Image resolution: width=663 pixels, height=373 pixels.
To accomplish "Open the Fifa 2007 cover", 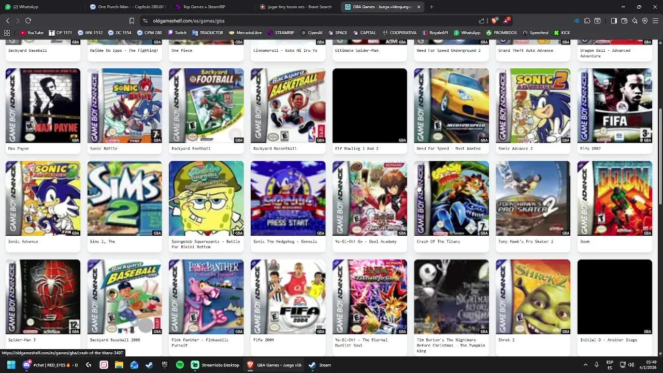I will pyautogui.click(x=615, y=106).
